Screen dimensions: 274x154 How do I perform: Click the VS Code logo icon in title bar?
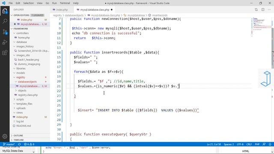click(3, 3)
